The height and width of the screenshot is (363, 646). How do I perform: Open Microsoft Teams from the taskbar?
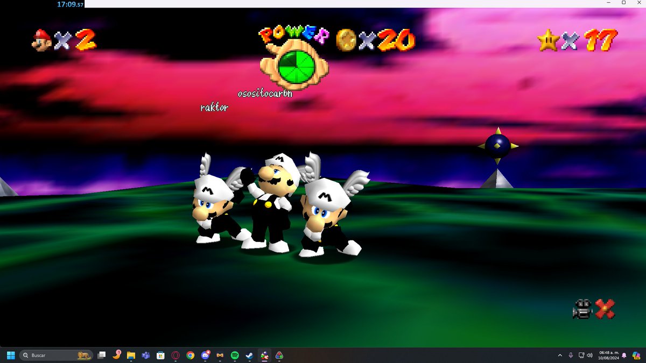click(x=145, y=355)
